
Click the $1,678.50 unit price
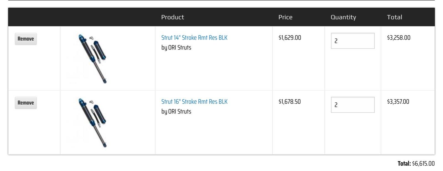[x=289, y=102]
